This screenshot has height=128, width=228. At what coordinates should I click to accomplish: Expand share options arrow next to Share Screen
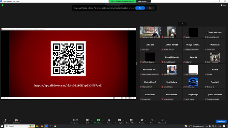(x=103, y=120)
